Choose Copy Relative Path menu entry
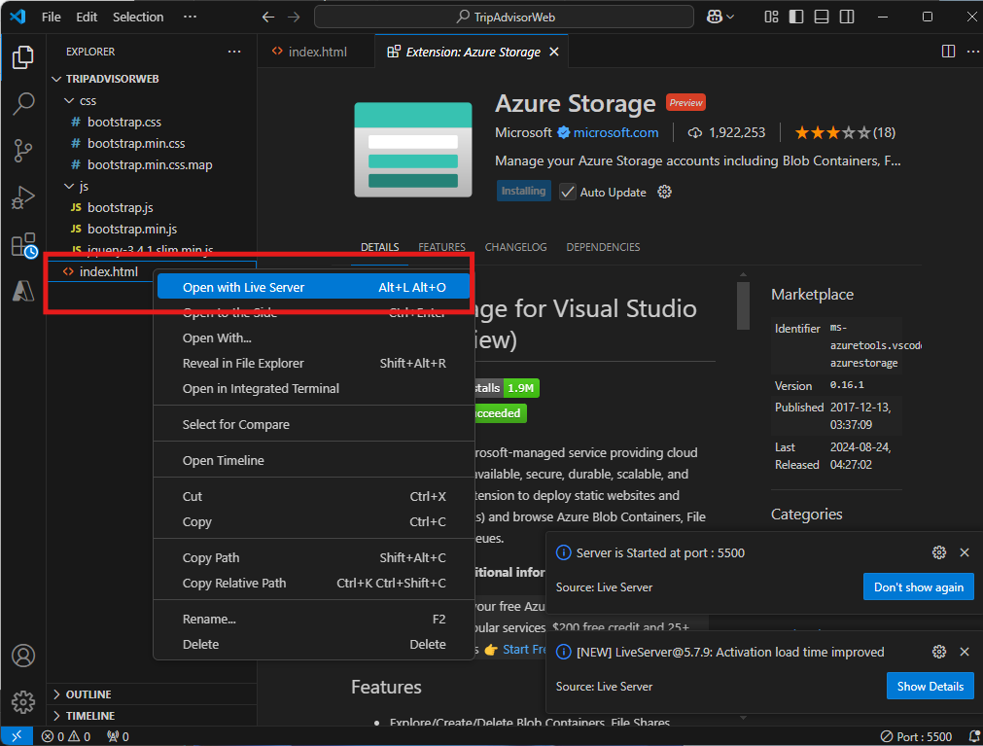Screen dimensions: 983x746 [313, 583]
